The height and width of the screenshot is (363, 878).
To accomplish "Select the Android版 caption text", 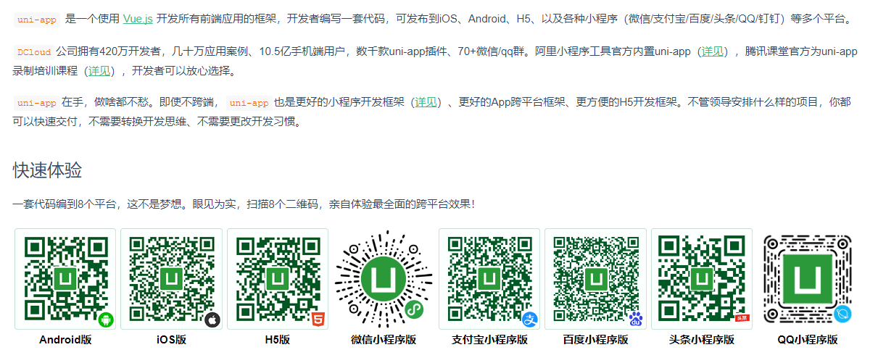I will [x=66, y=339].
